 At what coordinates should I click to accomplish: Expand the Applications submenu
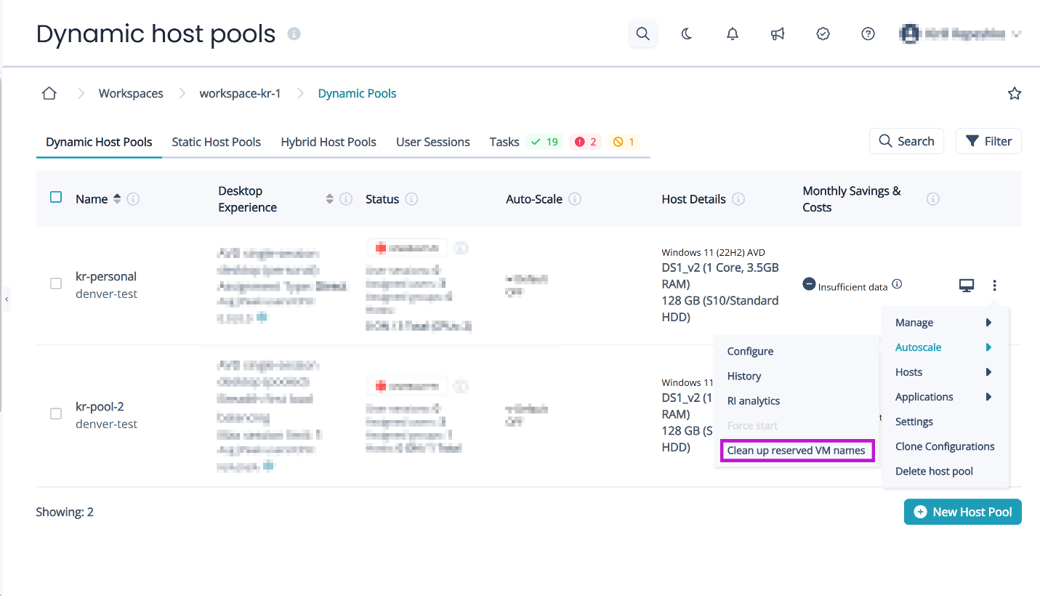944,397
